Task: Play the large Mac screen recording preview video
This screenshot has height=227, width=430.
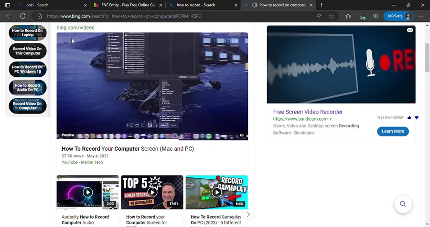Action: coord(152,86)
